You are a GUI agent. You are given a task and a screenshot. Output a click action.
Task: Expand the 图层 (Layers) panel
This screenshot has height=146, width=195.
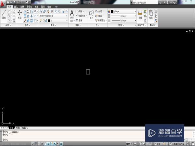point(53,25)
